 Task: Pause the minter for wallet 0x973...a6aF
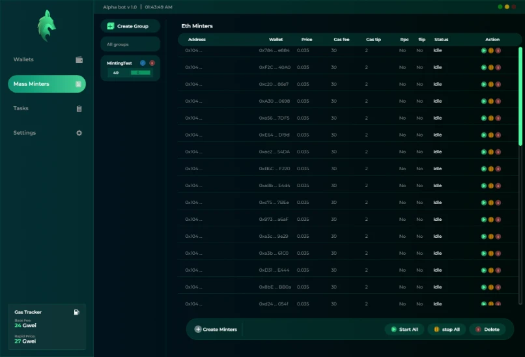[491, 220]
